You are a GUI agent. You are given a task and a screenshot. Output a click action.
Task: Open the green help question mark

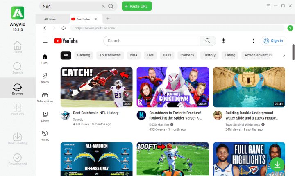pyautogui.click(x=290, y=28)
